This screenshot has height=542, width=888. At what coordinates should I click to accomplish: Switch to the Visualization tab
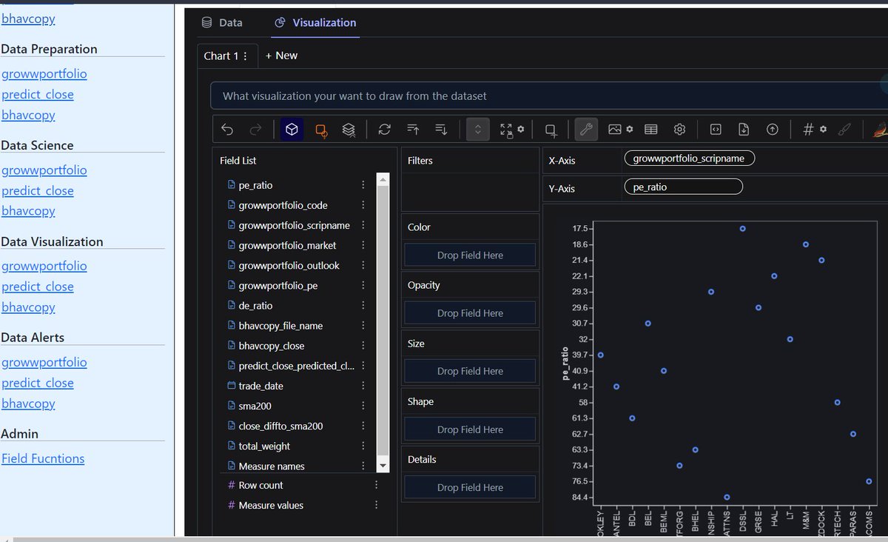315,23
